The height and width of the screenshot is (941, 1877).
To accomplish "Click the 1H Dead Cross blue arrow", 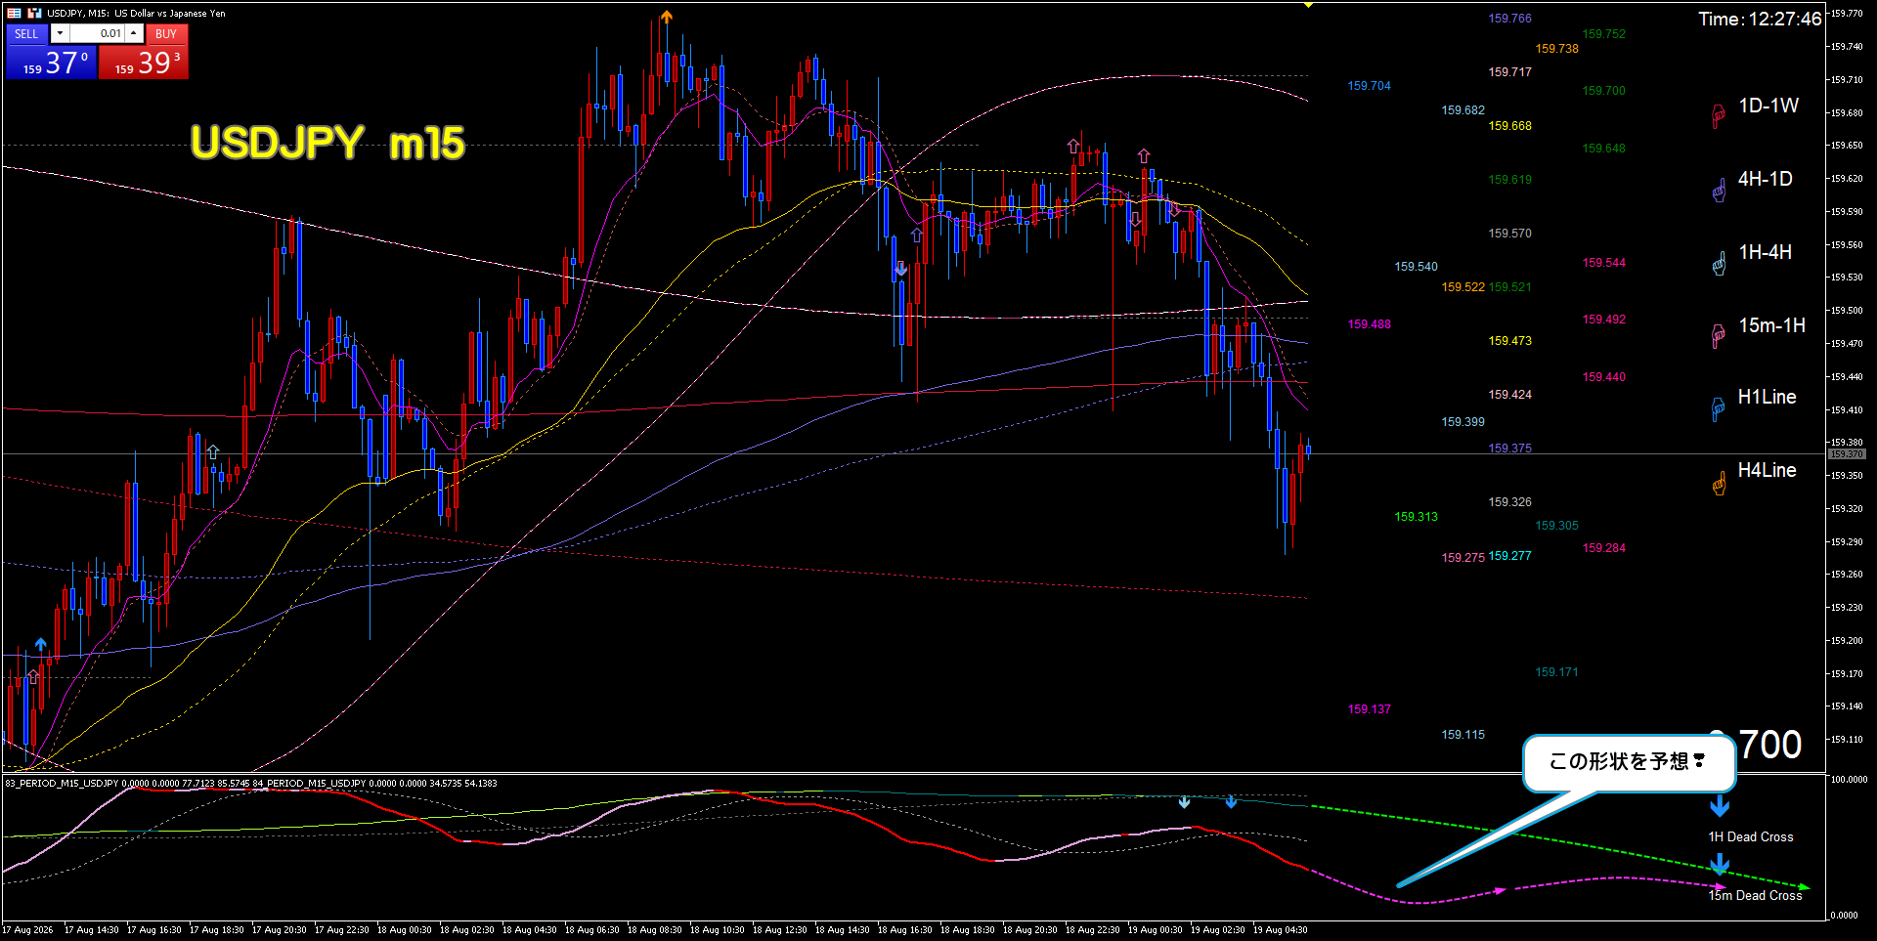I will [x=1720, y=806].
